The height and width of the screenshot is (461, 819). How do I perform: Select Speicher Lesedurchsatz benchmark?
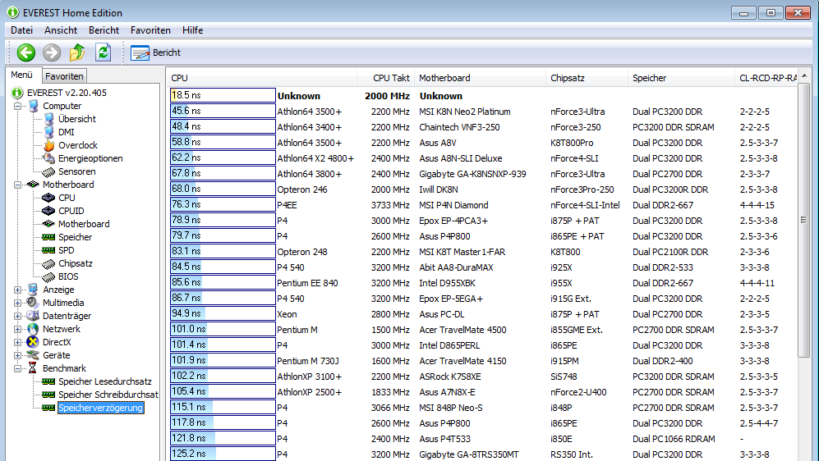105,381
